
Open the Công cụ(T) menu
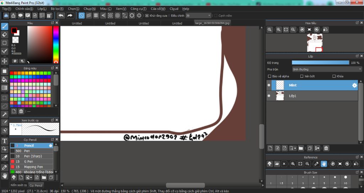[138, 9]
